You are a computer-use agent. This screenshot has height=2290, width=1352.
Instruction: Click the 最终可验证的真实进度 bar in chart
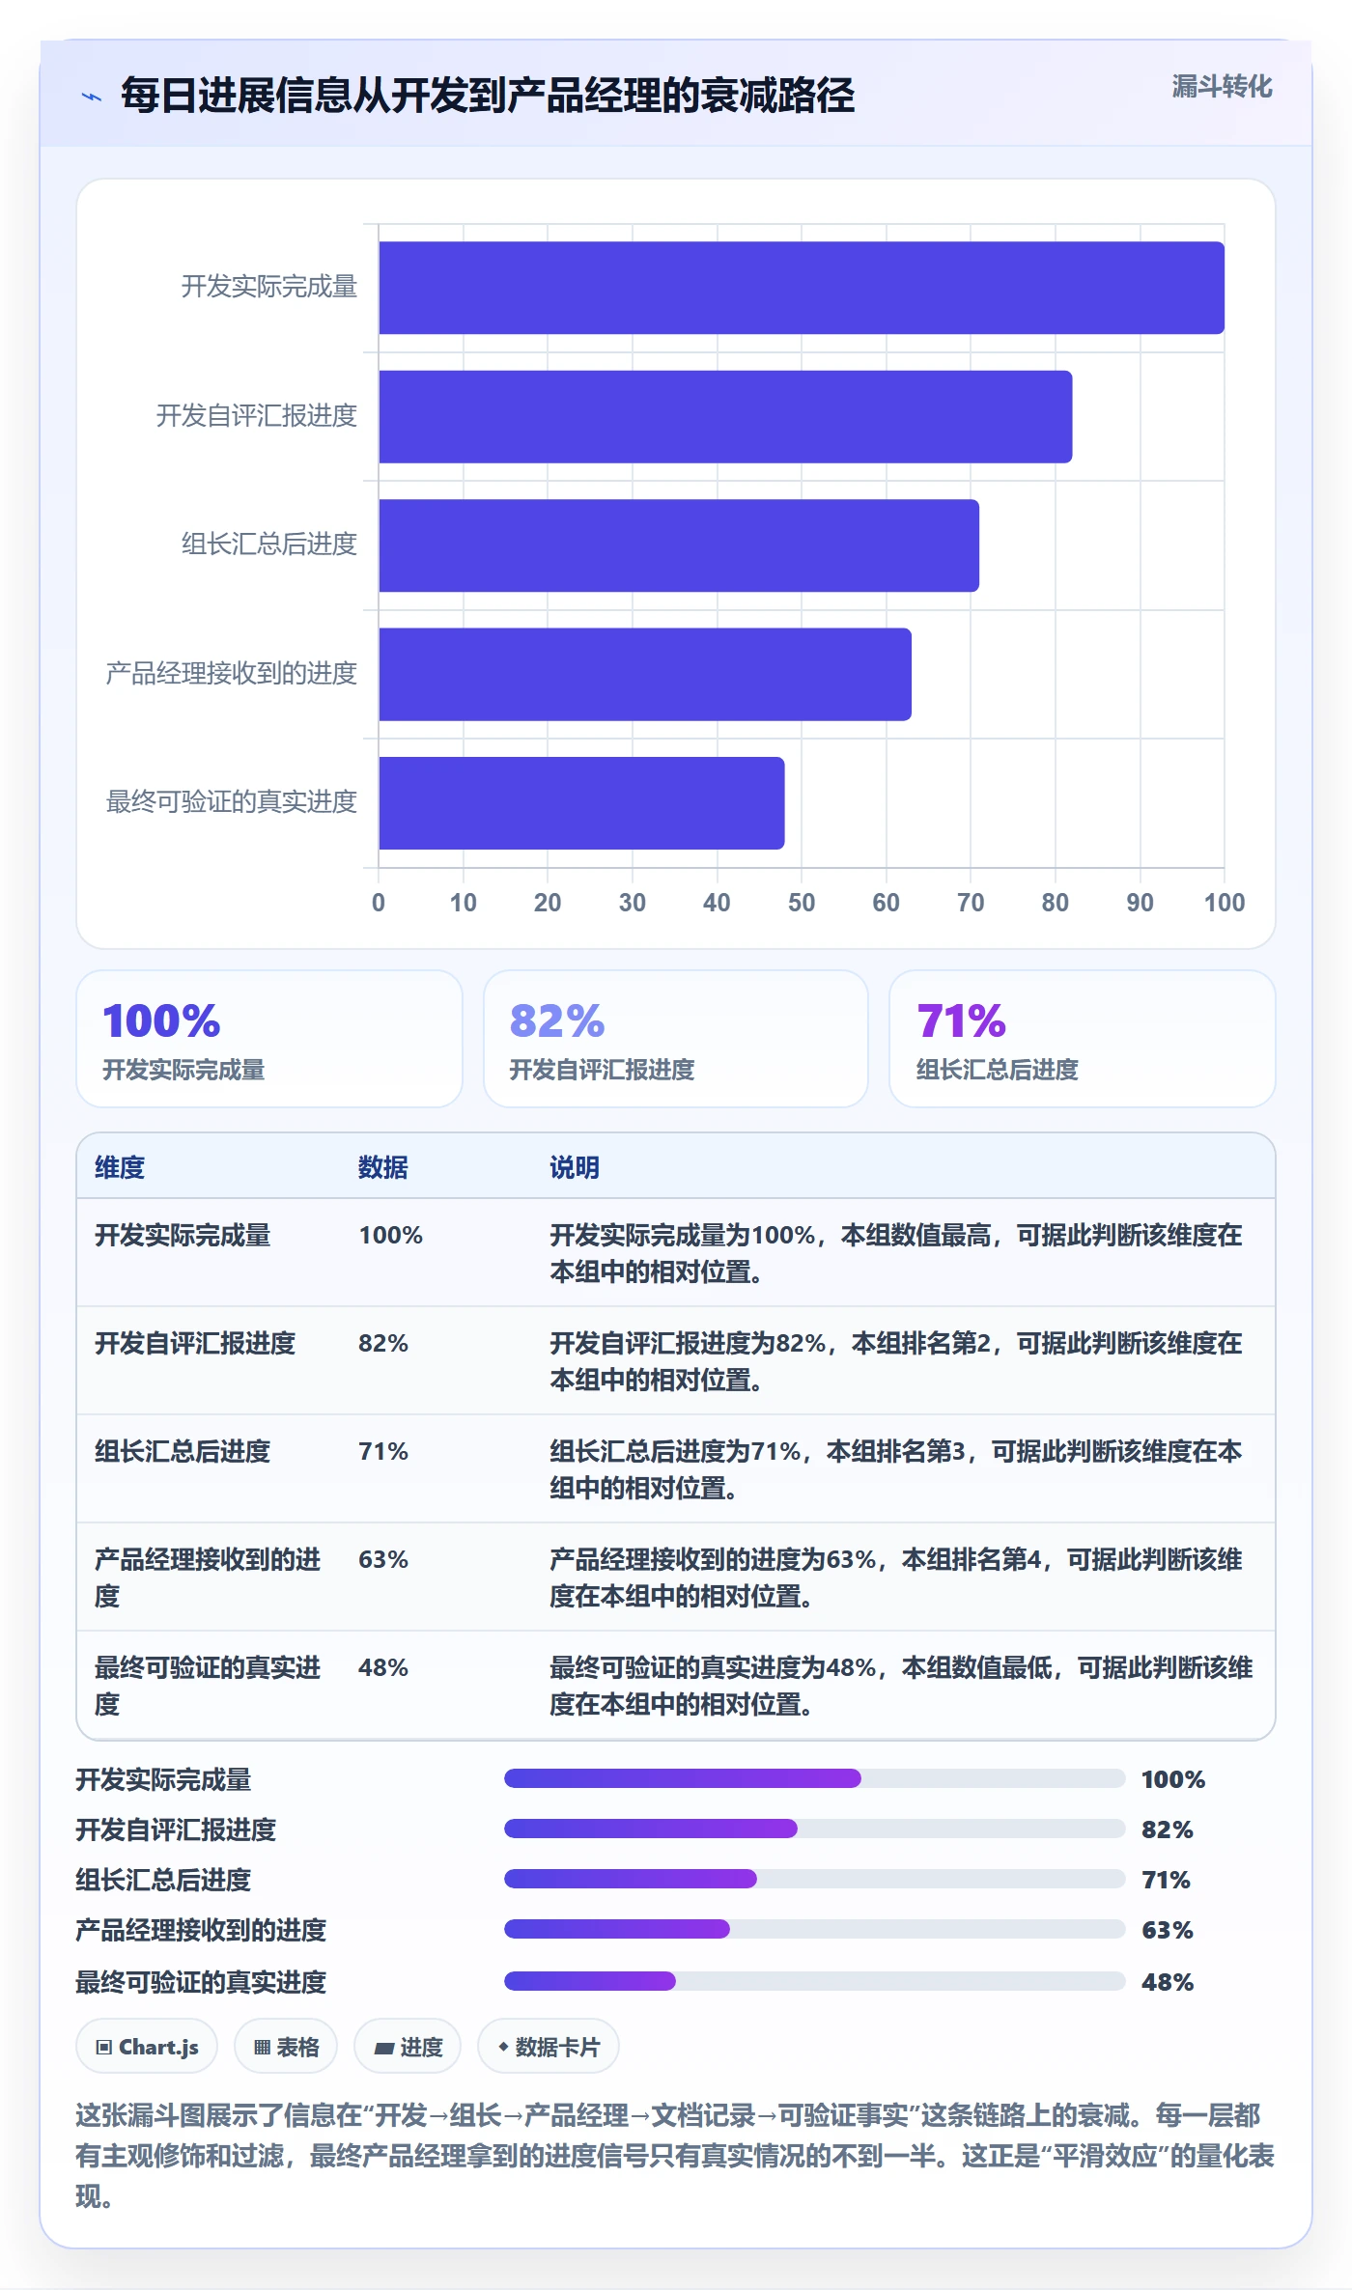click(x=581, y=803)
